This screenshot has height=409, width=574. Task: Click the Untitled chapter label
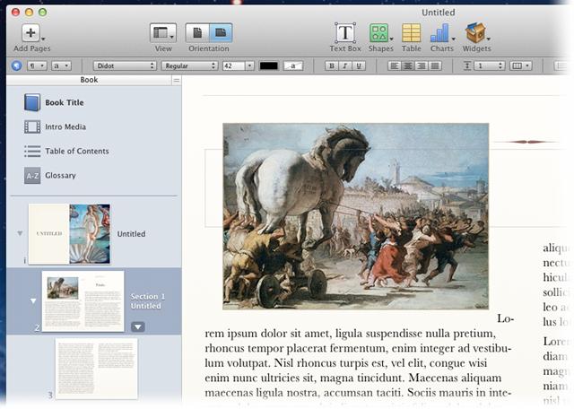coord(132,233)
